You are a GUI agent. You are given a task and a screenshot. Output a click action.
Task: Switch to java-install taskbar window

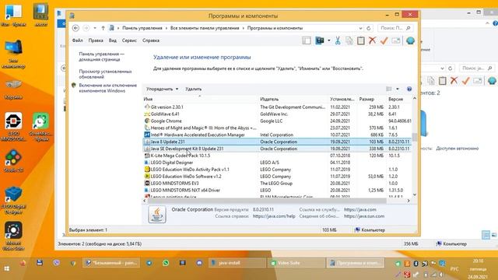click(237, 263)
